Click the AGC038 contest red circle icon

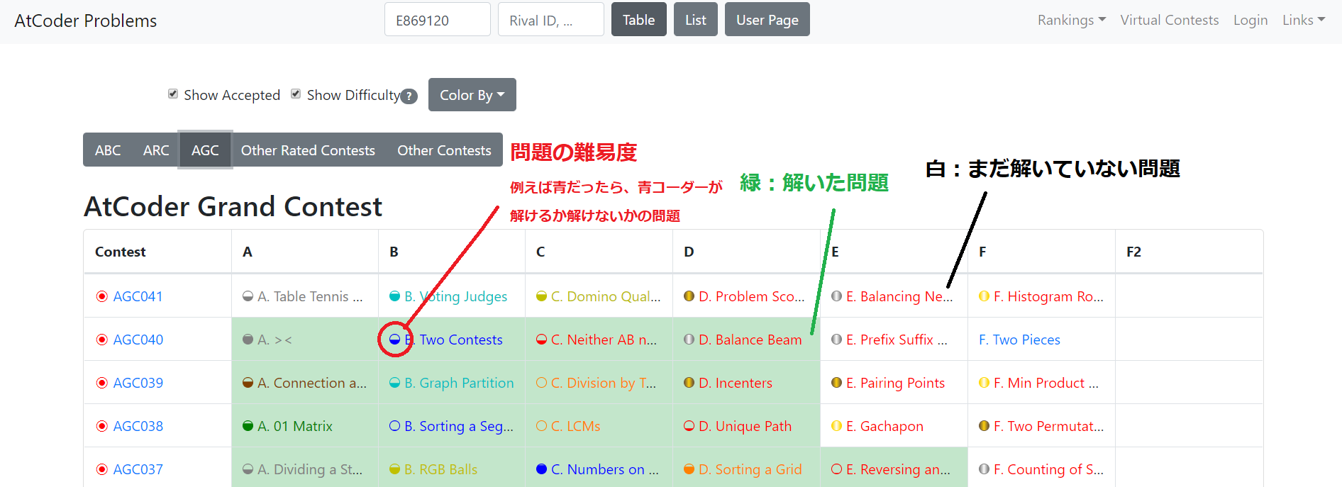tap(102, 426)
